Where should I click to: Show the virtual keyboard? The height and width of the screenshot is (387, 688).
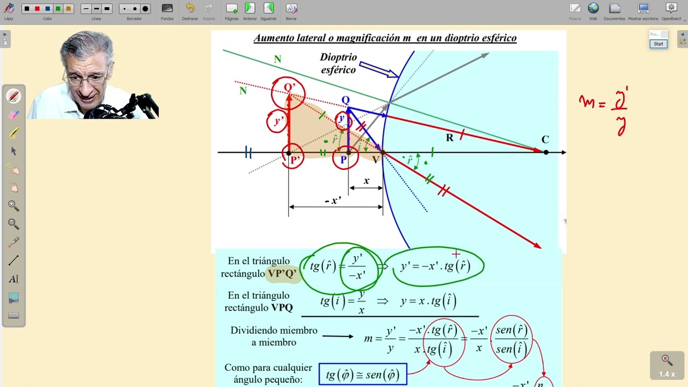pyautogui.click(x=13, y=316)
